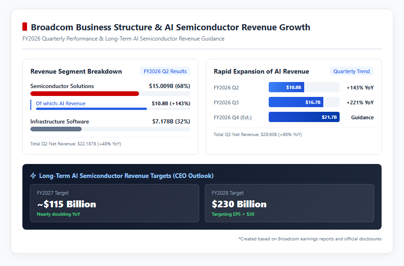Click the Revenue Segment Breakdown heading
Viewport: 404px width, 266px height.
click(76, 71)
